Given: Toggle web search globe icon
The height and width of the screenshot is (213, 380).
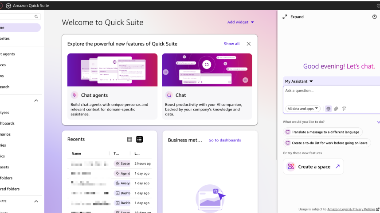Looking at the screenshot, I should pyautogui.click(x=329, y=109).
